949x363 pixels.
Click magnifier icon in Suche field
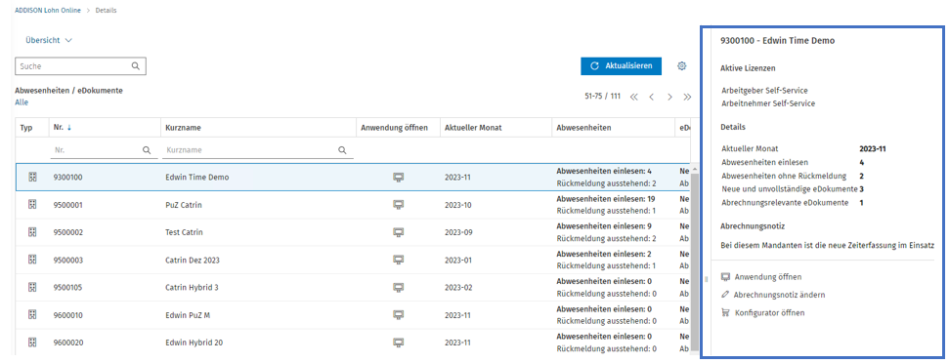(136, 66)
